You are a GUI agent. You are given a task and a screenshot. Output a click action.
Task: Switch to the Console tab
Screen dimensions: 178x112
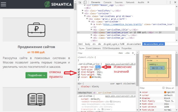[x=108, y=2]
